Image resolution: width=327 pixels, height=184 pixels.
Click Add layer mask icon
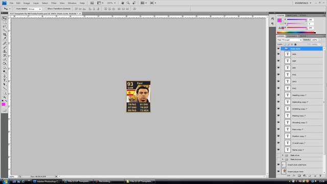299,176
